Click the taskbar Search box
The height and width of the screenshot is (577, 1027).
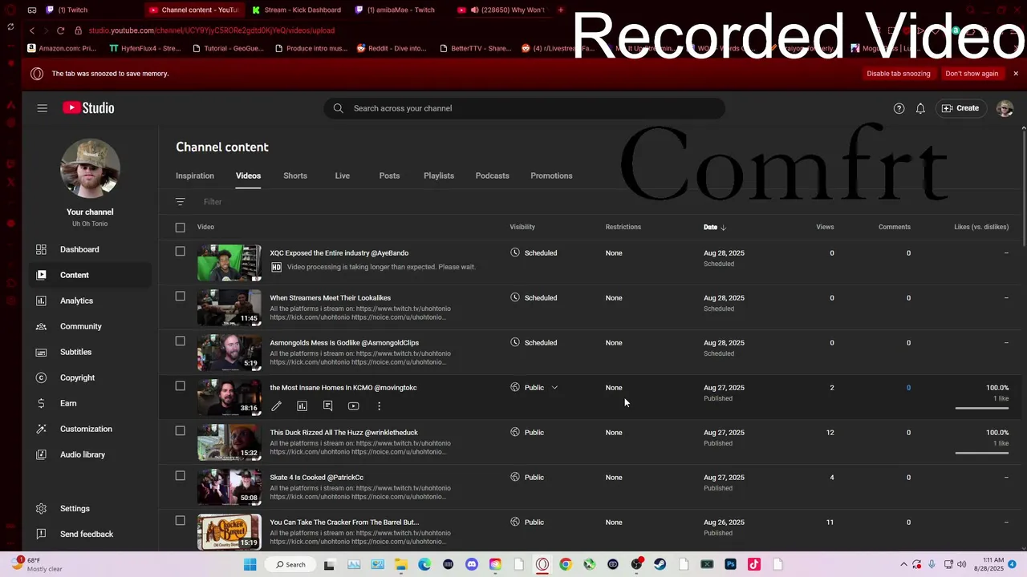(290, 564)
